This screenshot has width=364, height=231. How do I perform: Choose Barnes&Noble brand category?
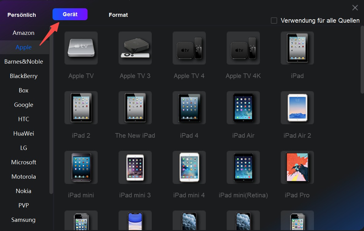23,61
